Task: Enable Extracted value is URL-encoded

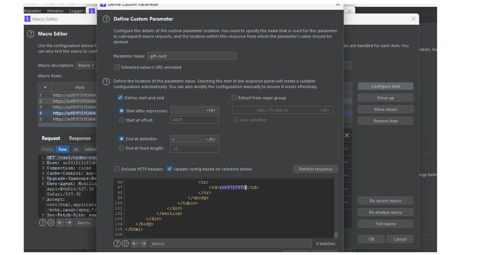Action: point(117,67)
